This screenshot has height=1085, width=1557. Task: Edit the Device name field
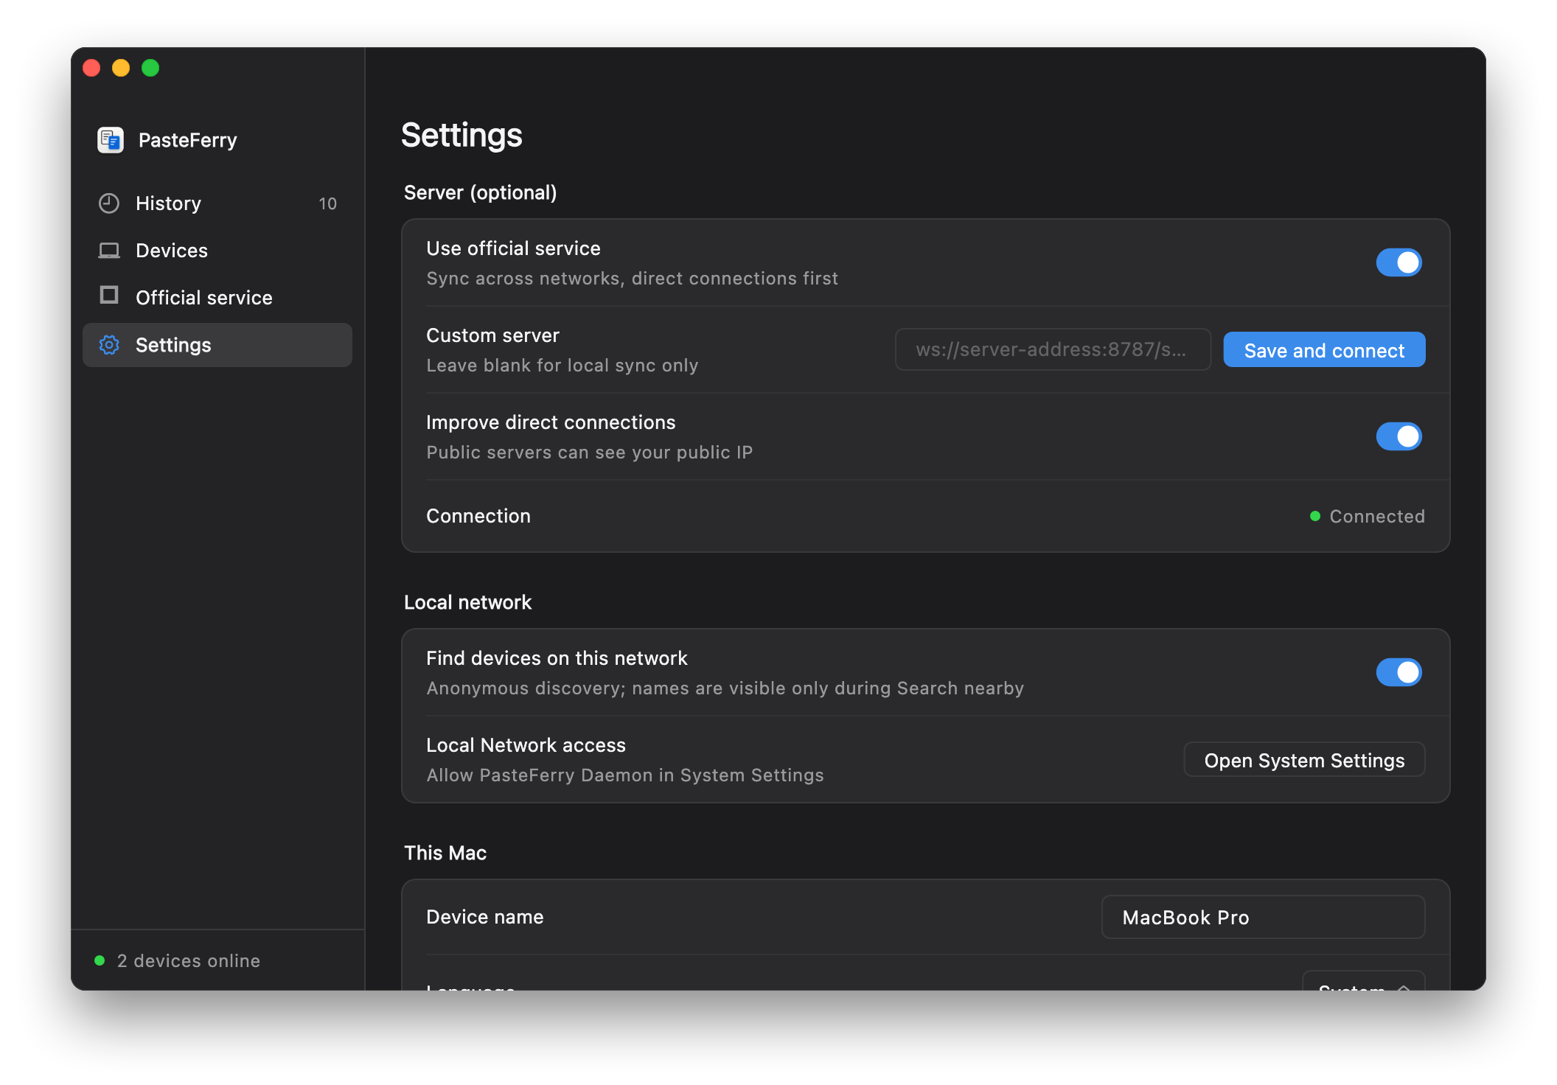[1263, 917]
